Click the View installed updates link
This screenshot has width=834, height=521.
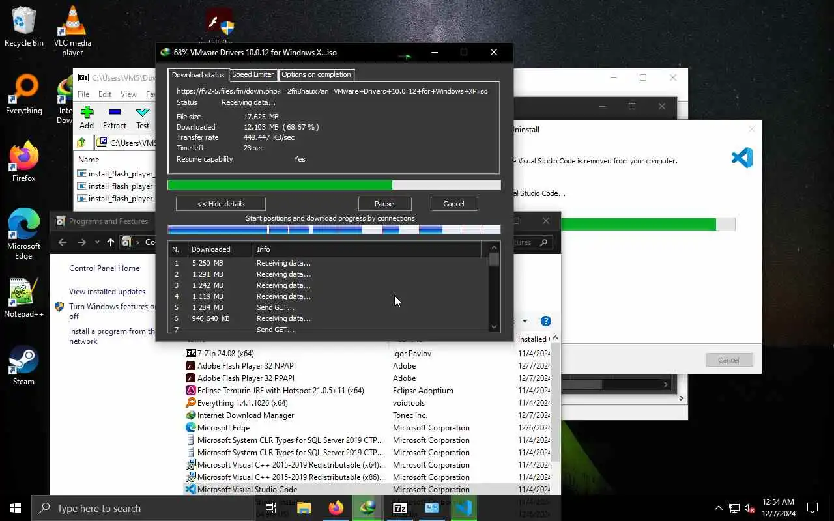click(107, 292)
